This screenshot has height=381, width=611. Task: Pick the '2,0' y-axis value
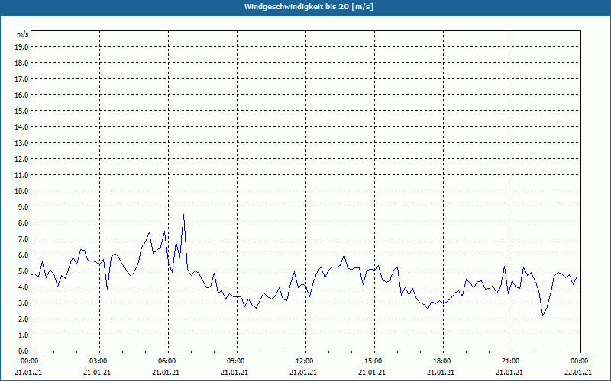coord(24,319)
